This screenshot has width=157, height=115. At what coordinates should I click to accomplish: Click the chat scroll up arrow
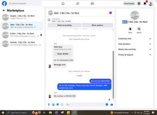[x=113, y=30]
